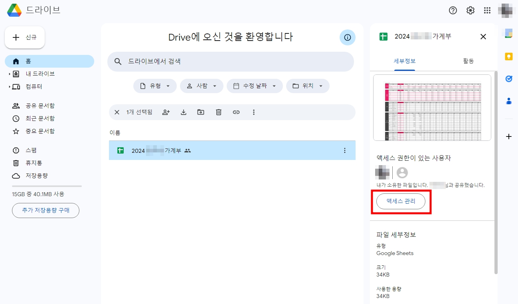This screenshot has height=304, width=518.
Task: Click the search magnifier icon
Action: [x=118, y=62]
